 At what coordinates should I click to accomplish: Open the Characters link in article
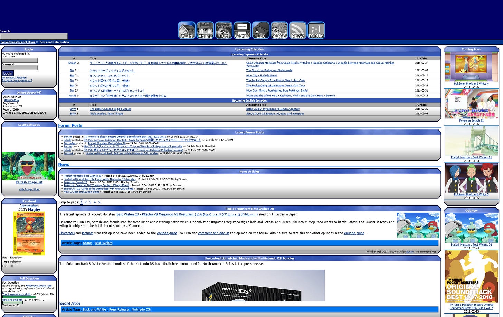(67, 233)
